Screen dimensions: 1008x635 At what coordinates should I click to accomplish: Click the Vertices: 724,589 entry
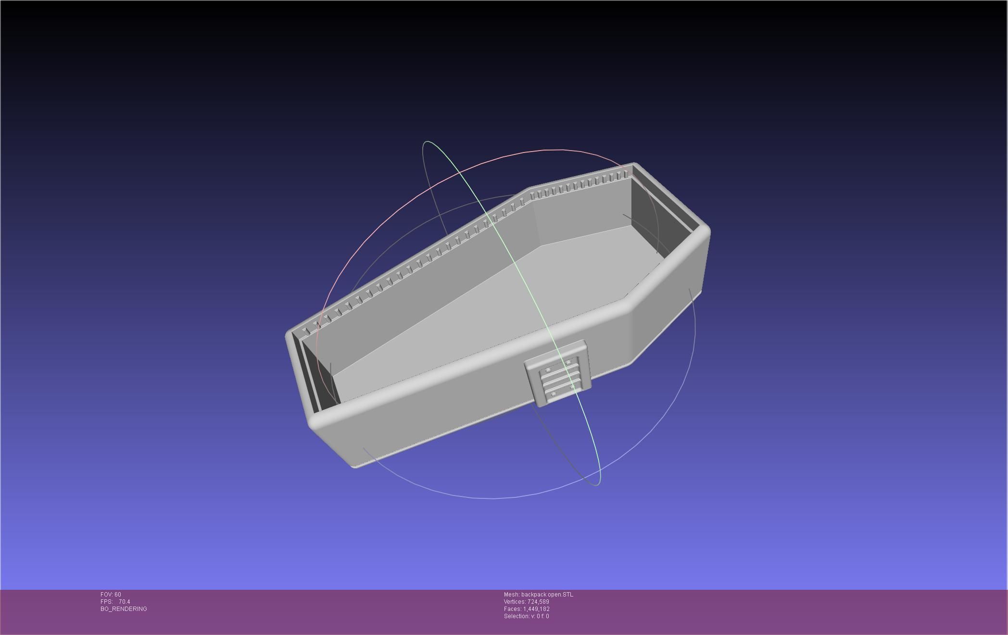(527, 602)
